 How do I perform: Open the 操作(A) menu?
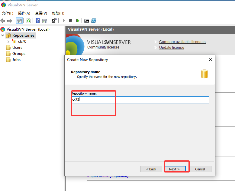coord(24,13)
